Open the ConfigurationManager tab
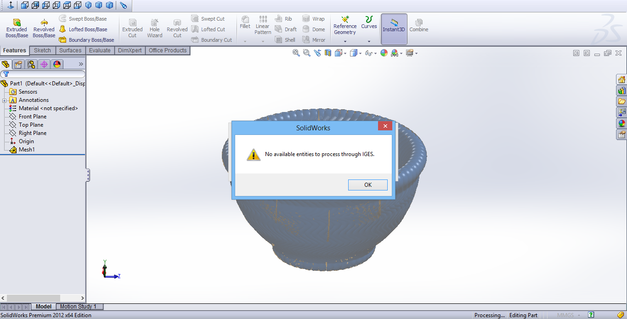The image size is (627, 319). [x=31, y=64]
